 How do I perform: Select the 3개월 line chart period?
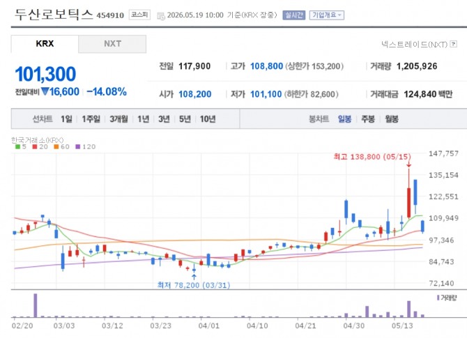tap(118, 119)
